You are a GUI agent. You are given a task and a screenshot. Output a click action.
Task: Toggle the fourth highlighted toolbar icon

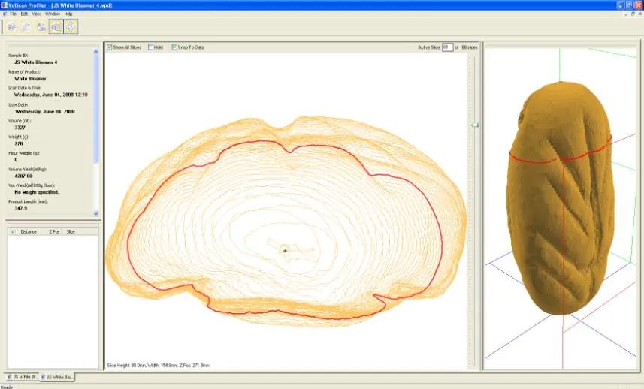56,27
